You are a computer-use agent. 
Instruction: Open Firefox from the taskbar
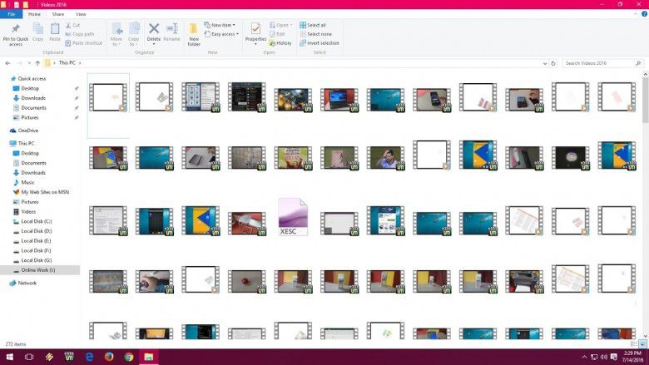point(109,357)
